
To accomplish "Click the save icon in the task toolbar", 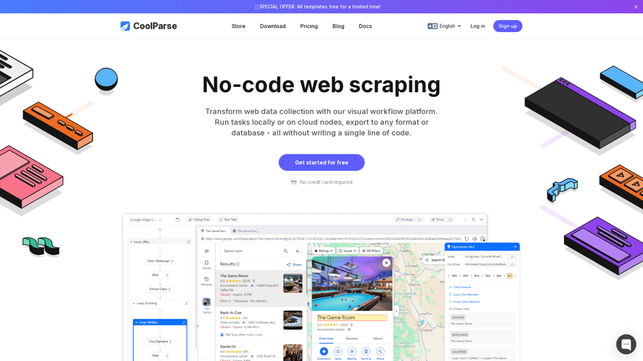I will [x=177, y=219].
